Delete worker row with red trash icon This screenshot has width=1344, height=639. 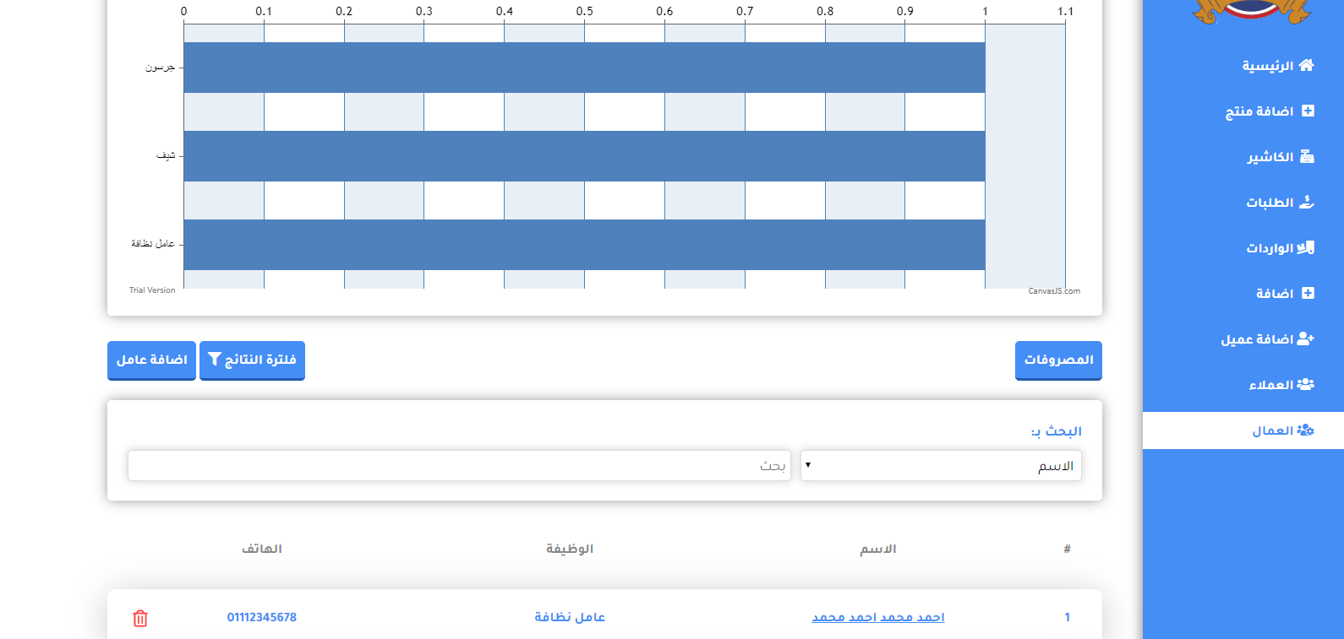[140, 618]
